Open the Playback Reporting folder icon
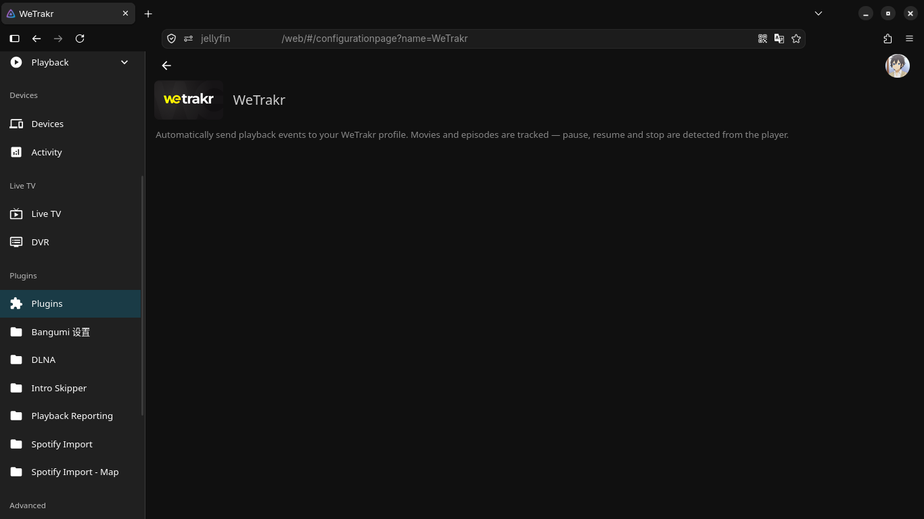This screenshot has height=519, width=924. [x=16, y=416]
